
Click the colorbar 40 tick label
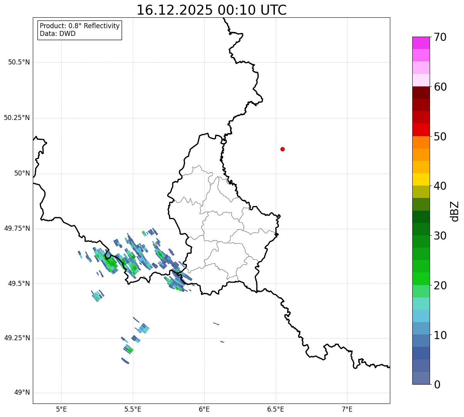(x=440, y=186)
